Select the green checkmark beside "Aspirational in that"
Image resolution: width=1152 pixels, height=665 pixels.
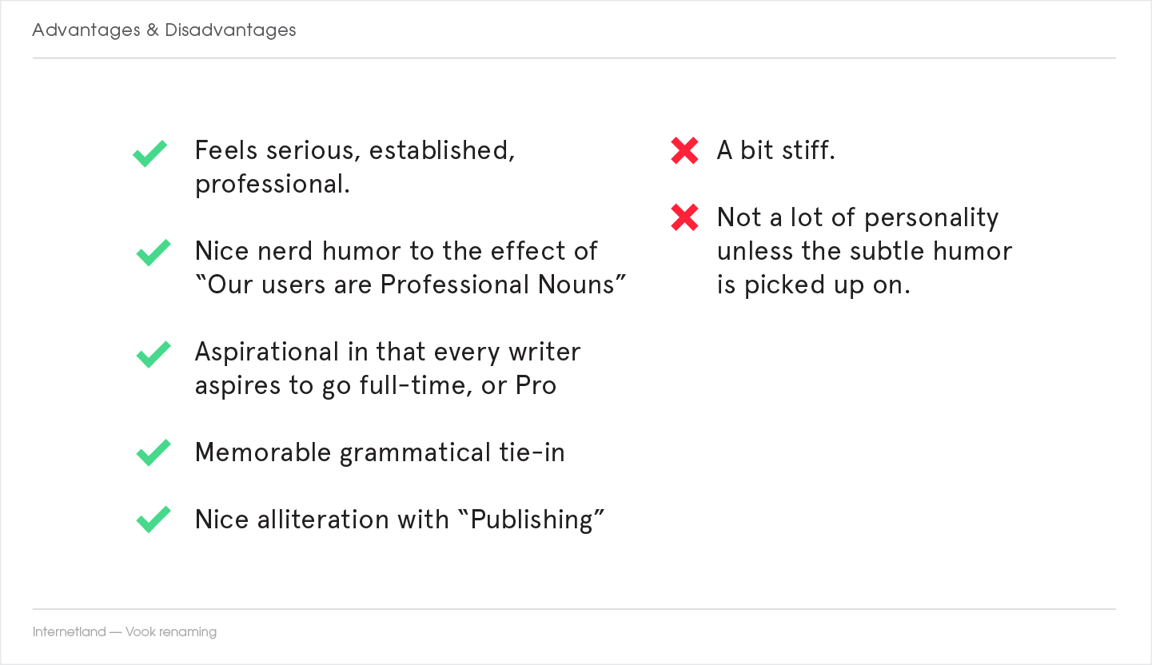tap(153, 354)
